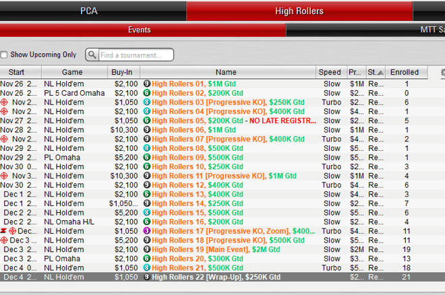Click 6-max icon for High Rollers 10
Image resolution: width=445 pixels, height=295 pixels.
(147, 166)
